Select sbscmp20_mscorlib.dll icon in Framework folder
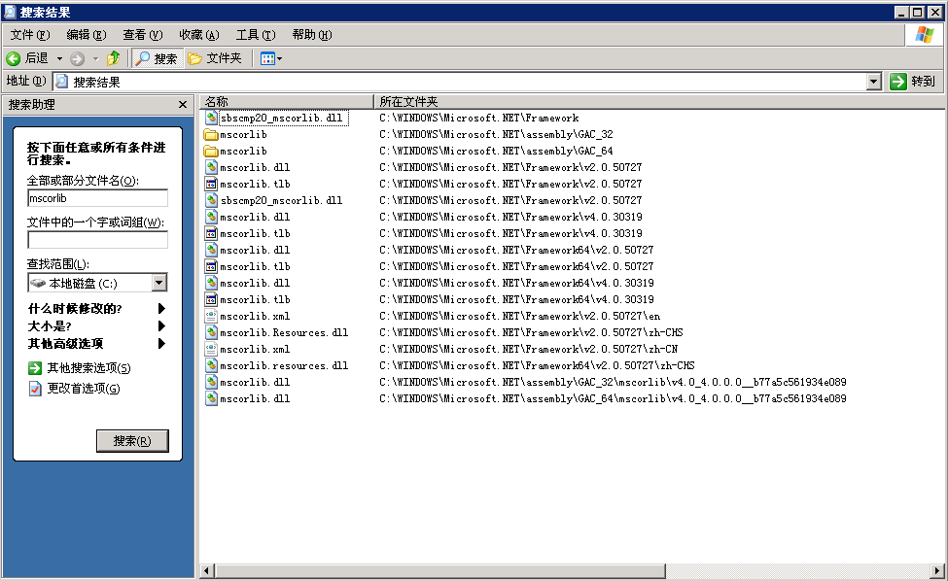The width and height of the screenshot is (948, 581). click(x=211, y=118)
